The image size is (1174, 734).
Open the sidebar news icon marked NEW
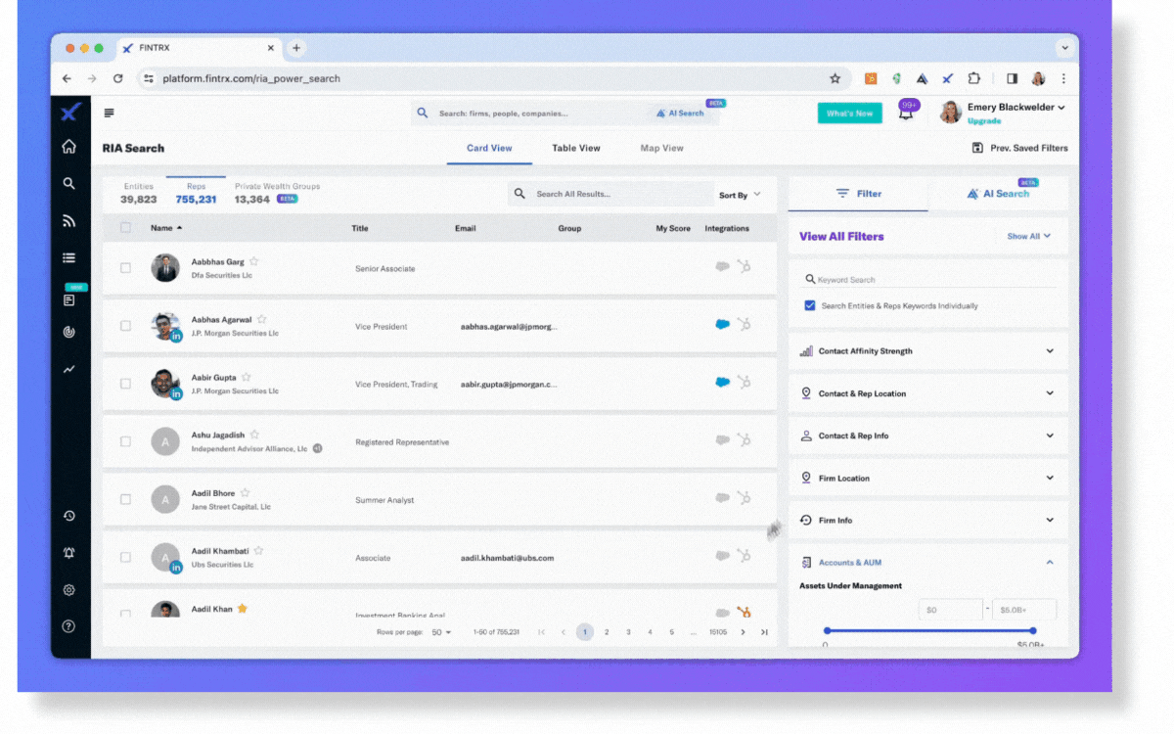coord(68,300)
